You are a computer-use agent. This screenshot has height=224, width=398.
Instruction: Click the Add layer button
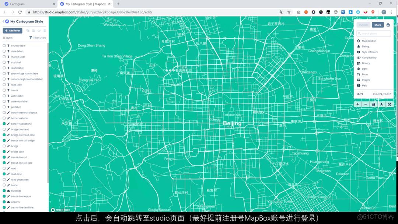[x=13, y=31]
